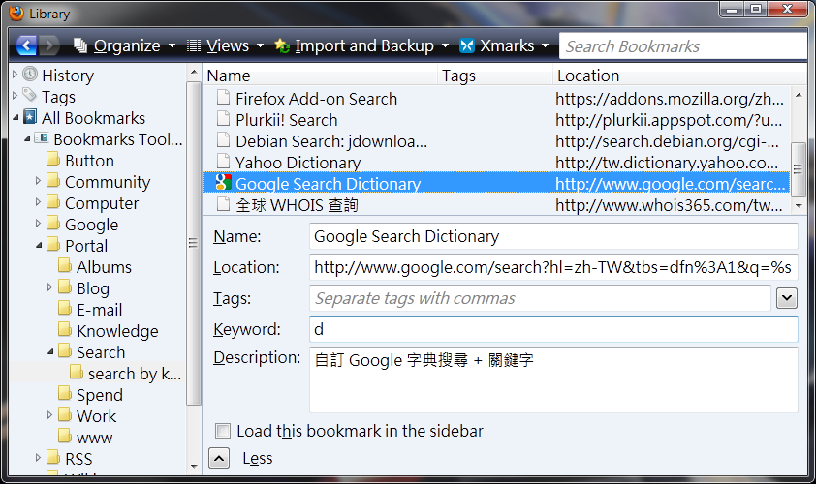Select the 全球 WHOIS 查詢 bookmark
The width and height of the screenshot is (816, 484).
pyautogui.click(x=495, y=205)
